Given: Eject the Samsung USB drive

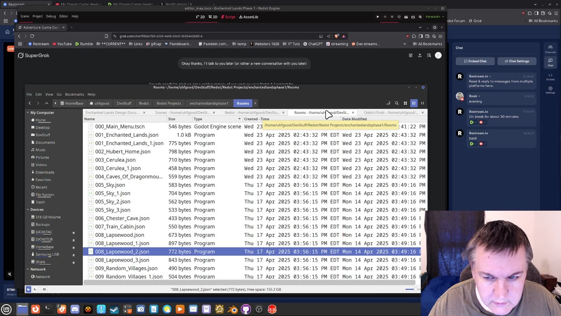Looking at the screenshot, I should click(74, 255).
